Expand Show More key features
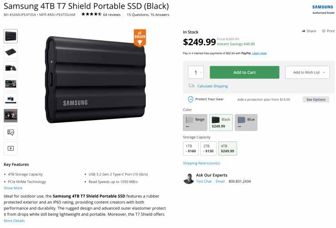 [x=13, y=188]
